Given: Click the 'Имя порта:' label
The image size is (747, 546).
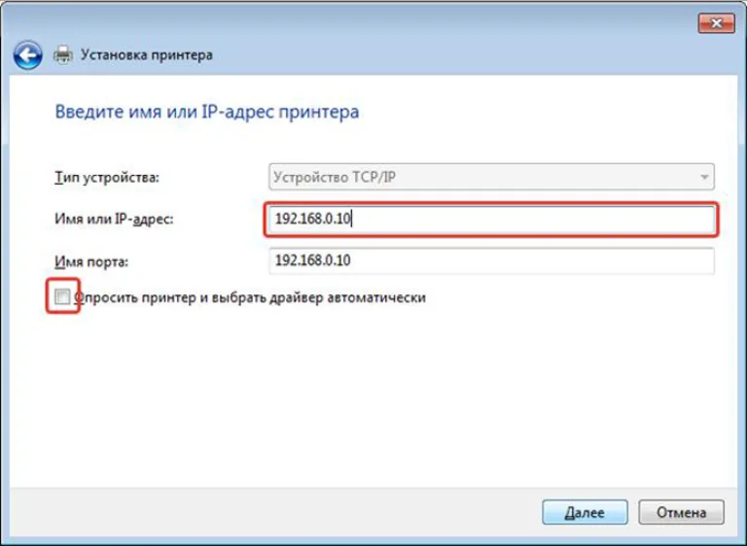Looking at the screenshot, I should [91, 261].
